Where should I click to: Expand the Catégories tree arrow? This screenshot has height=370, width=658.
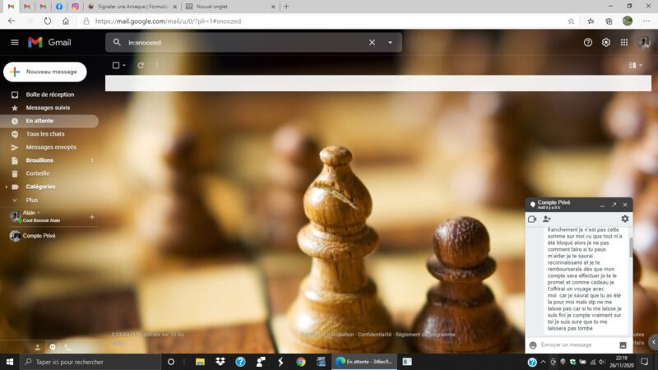7,187
